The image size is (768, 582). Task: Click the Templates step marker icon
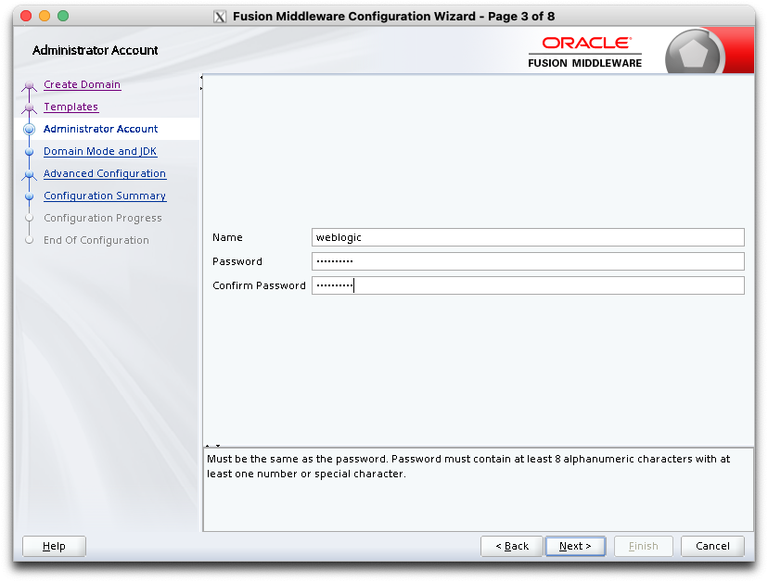[x=29, y=108]
